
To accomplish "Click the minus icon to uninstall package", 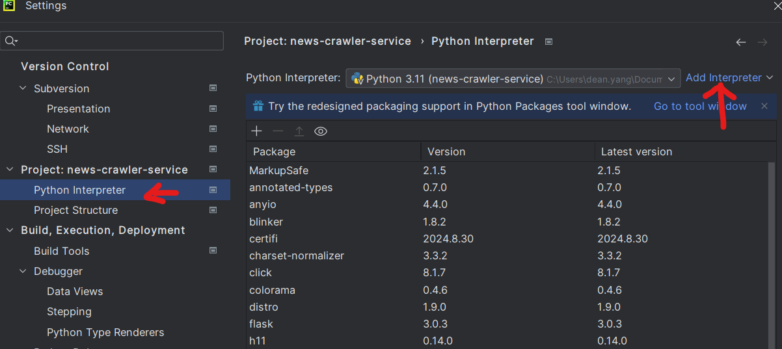I will pos(278,131).
